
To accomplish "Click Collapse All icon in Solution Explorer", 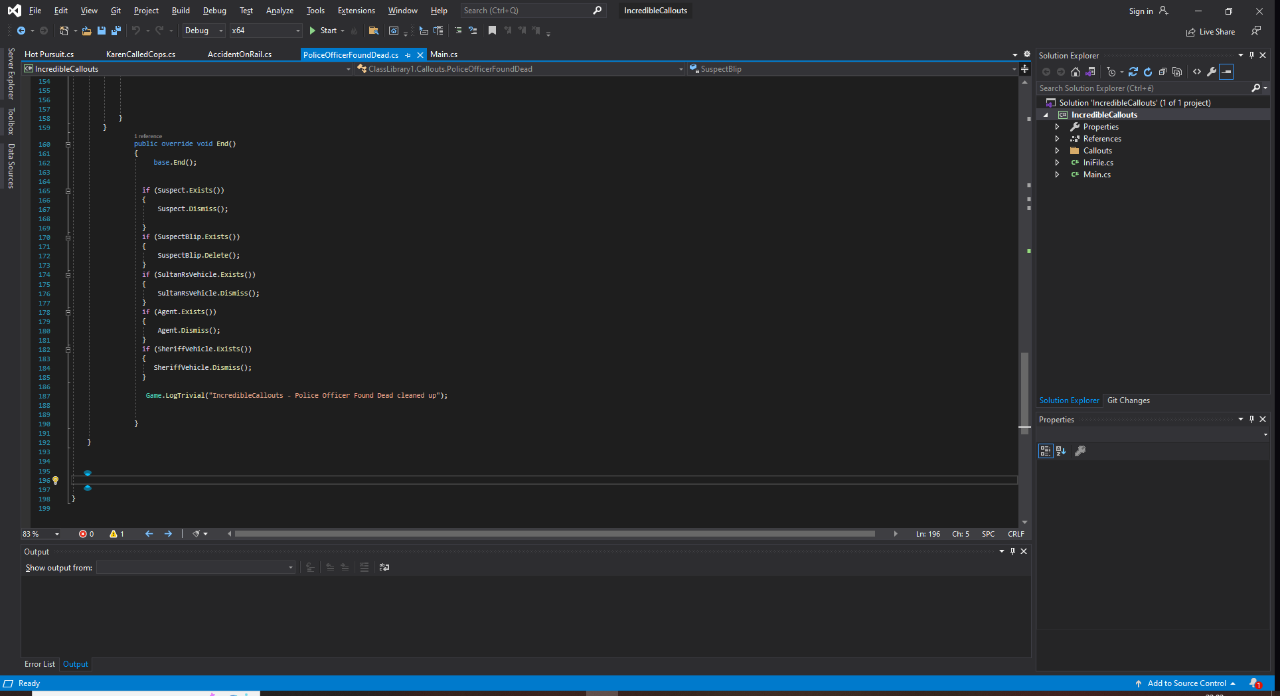I will (1162, 72).
